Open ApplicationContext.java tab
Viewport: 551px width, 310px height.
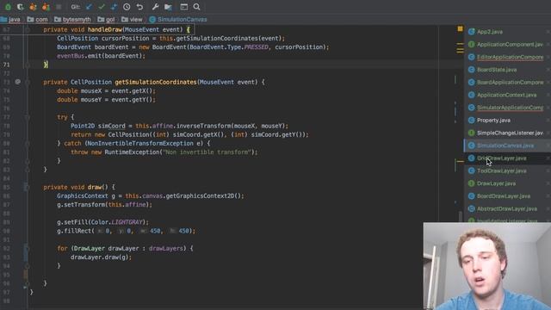click(x=507, y=95)
